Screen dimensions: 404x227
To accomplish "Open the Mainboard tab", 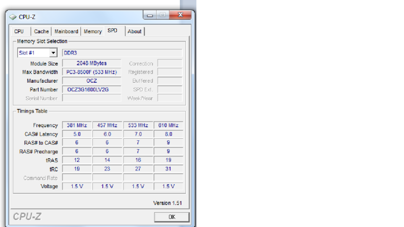I will pos(66,31).
